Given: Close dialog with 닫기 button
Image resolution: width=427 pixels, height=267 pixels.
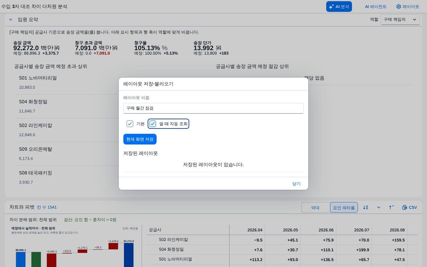Looking at the screenshot, I should (296, 184).
